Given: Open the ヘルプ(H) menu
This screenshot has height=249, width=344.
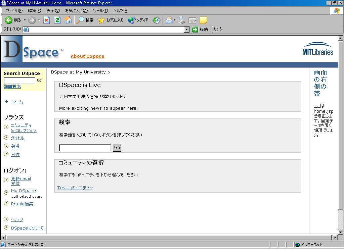Looking at the screenshot, I should (121, 11).
